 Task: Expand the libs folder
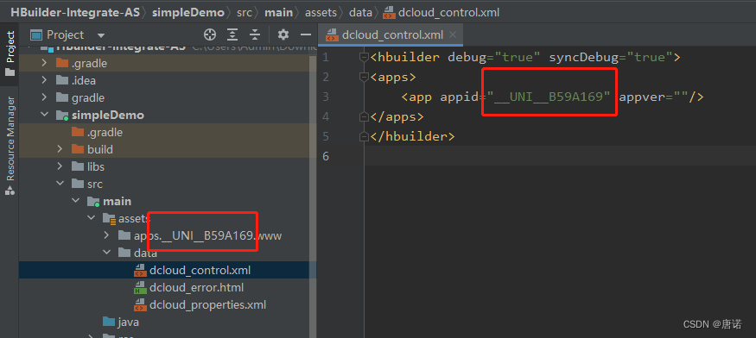click(x=60, y=166)
